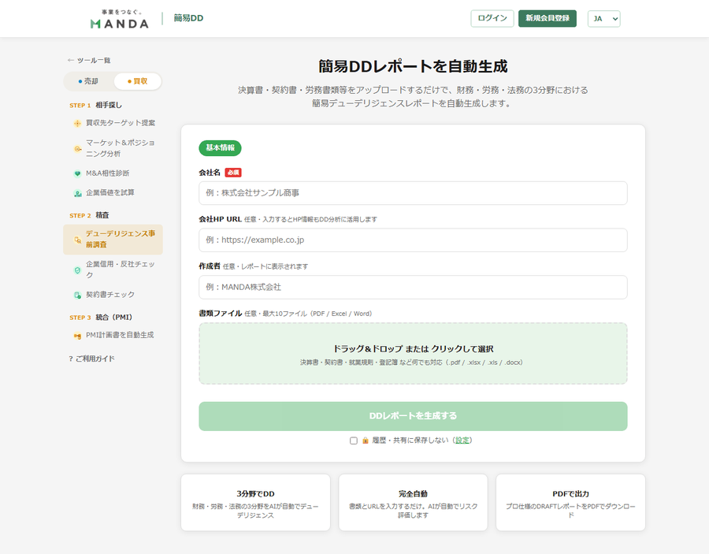Click the 基本情報 section badge
709x554 pixels.
(221, 148)
